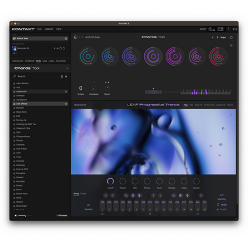The height and width of the screenshot is (248, 248).
Task: Open the Major scale dropdown
Action: (223, 38)
